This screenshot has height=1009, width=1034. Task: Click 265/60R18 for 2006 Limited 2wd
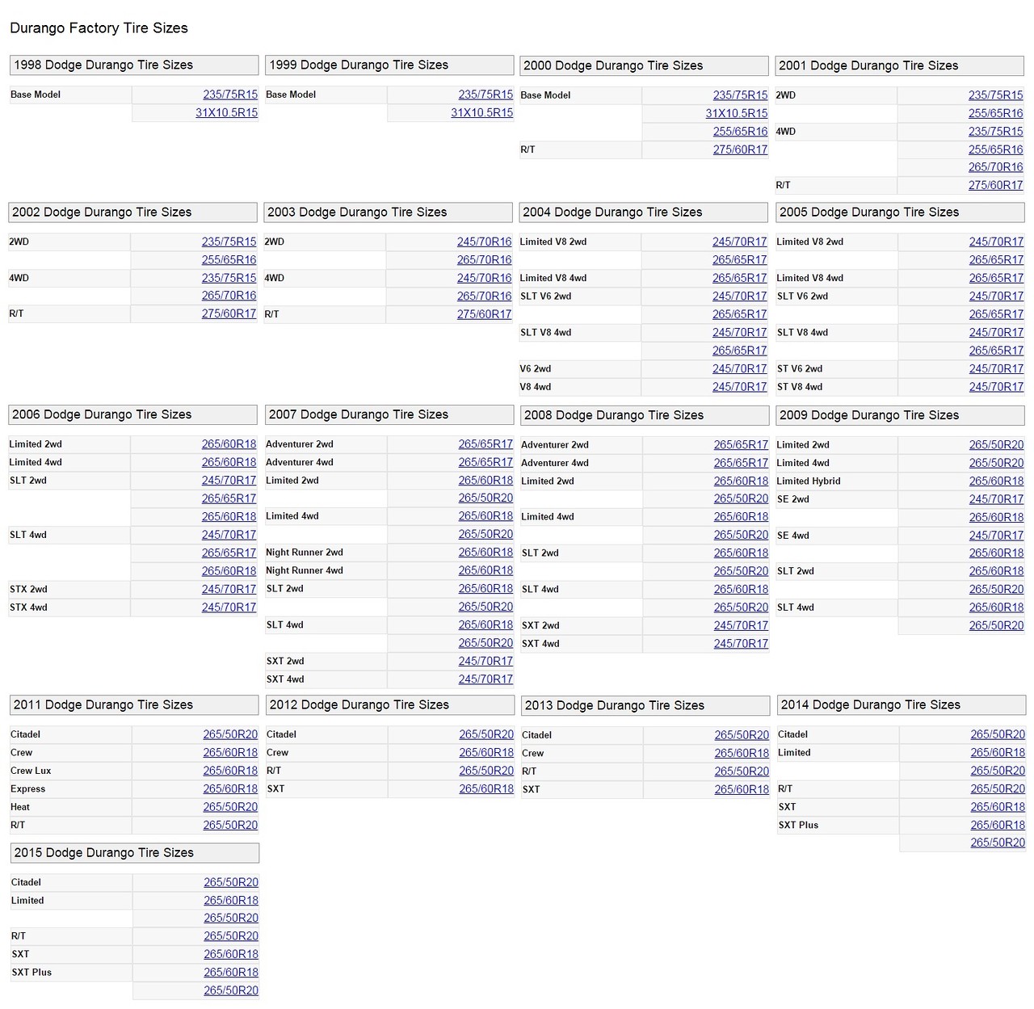tap(229, 444)
